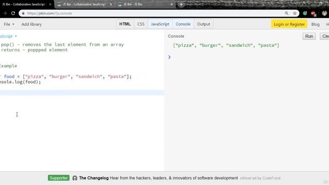Close the second JS Bin Collaborative tab

111,4
